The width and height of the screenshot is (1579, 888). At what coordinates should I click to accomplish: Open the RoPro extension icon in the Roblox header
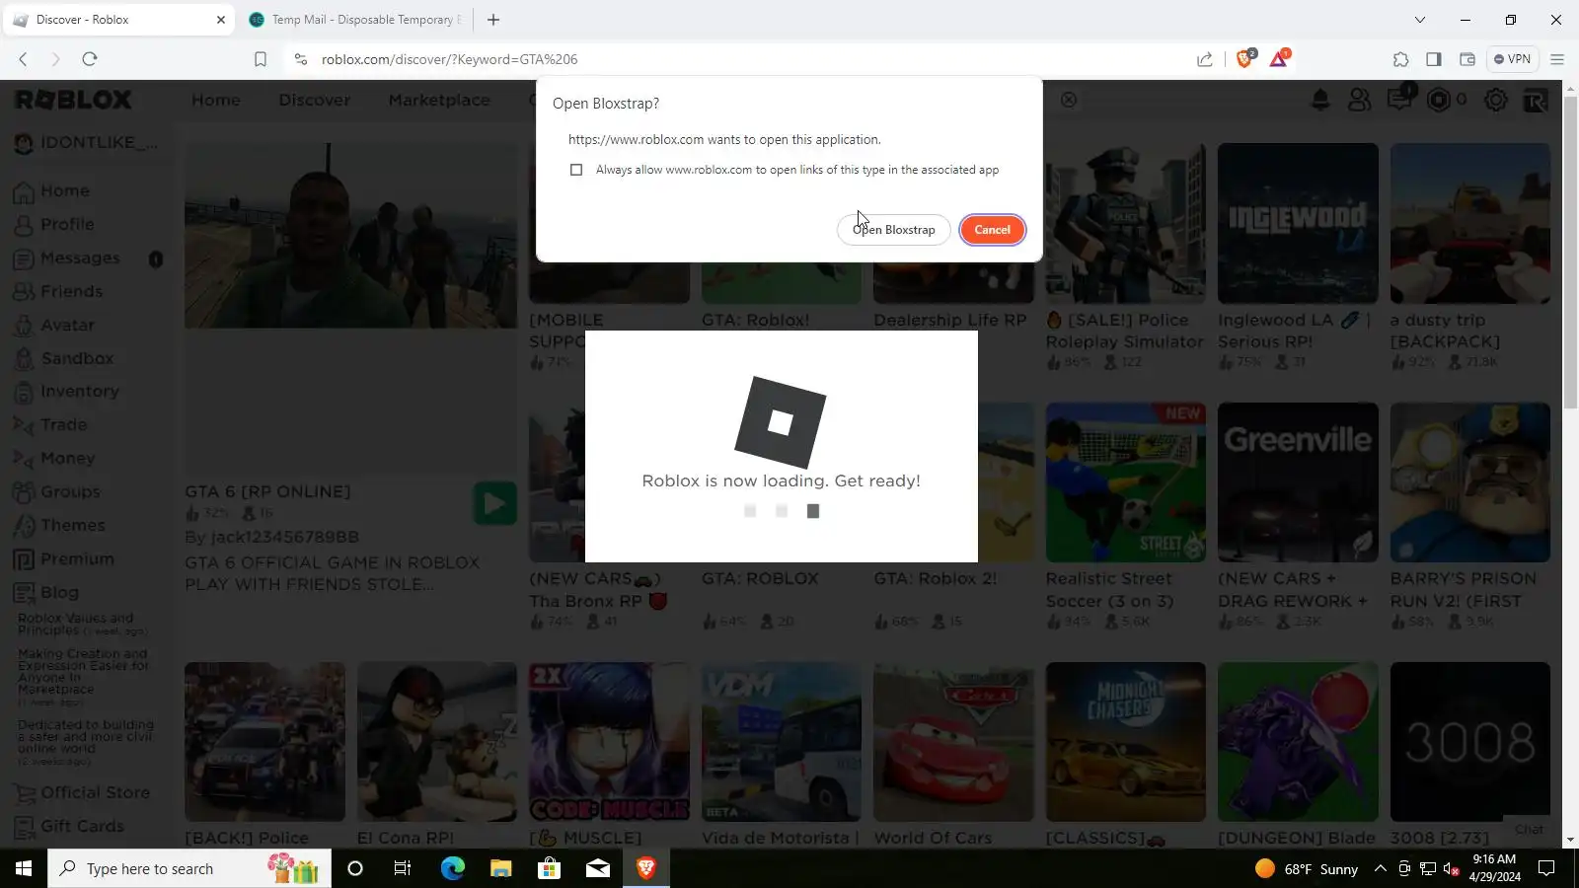1536,100
